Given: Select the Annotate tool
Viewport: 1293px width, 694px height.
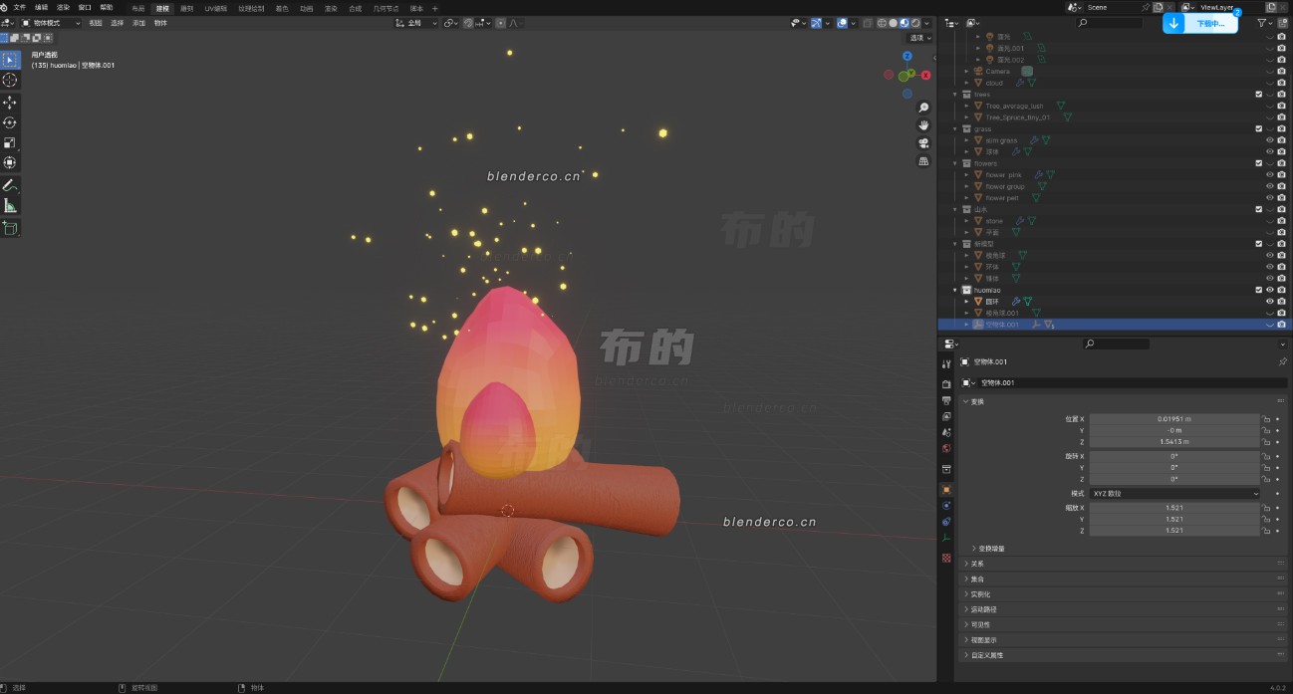Looking at the screenshot, I should pos(10,185).
